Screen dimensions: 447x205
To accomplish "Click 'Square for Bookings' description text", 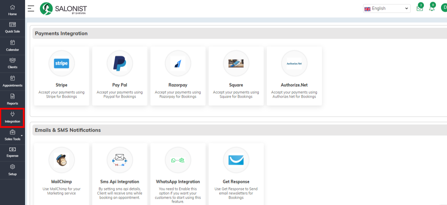I will (236, 97).
